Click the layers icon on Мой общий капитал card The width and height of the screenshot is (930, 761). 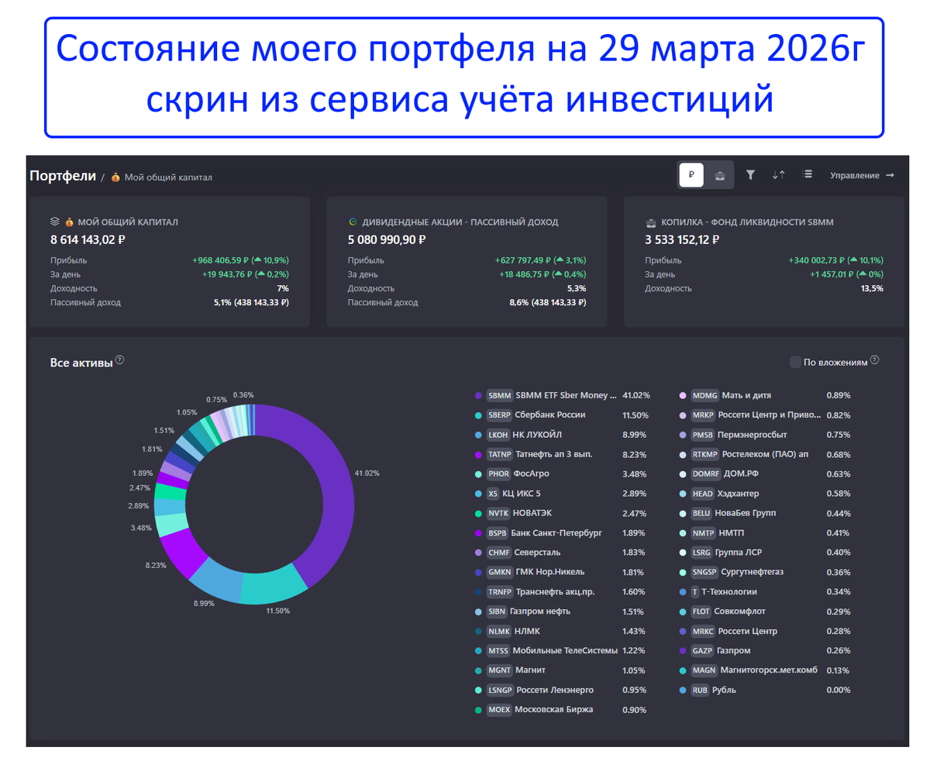pos(55,222)
